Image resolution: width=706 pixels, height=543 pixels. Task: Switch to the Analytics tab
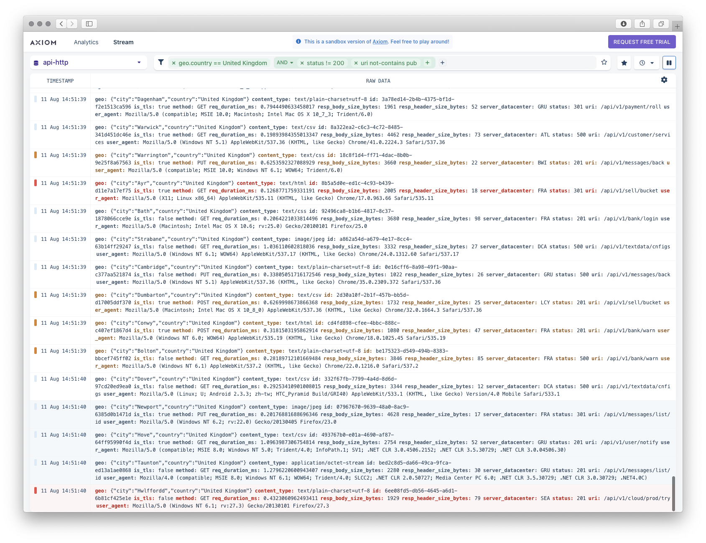click(86, 42)
